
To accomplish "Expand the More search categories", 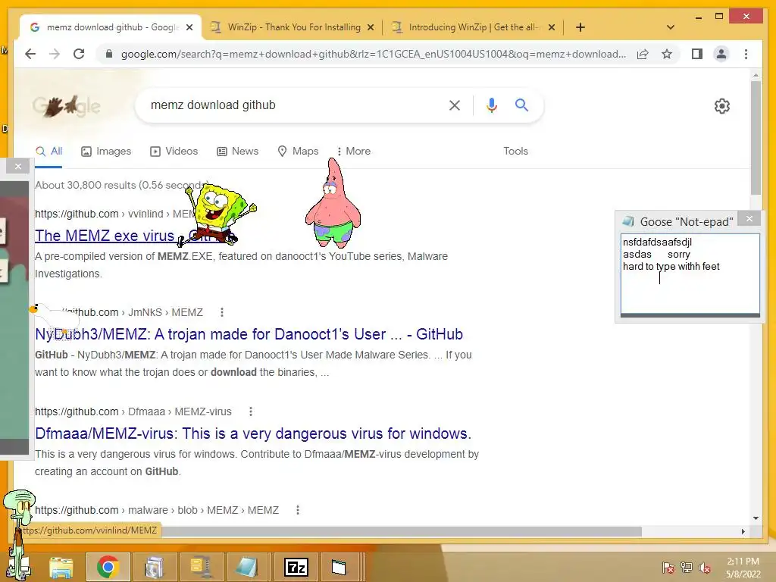I will (353, 151).
